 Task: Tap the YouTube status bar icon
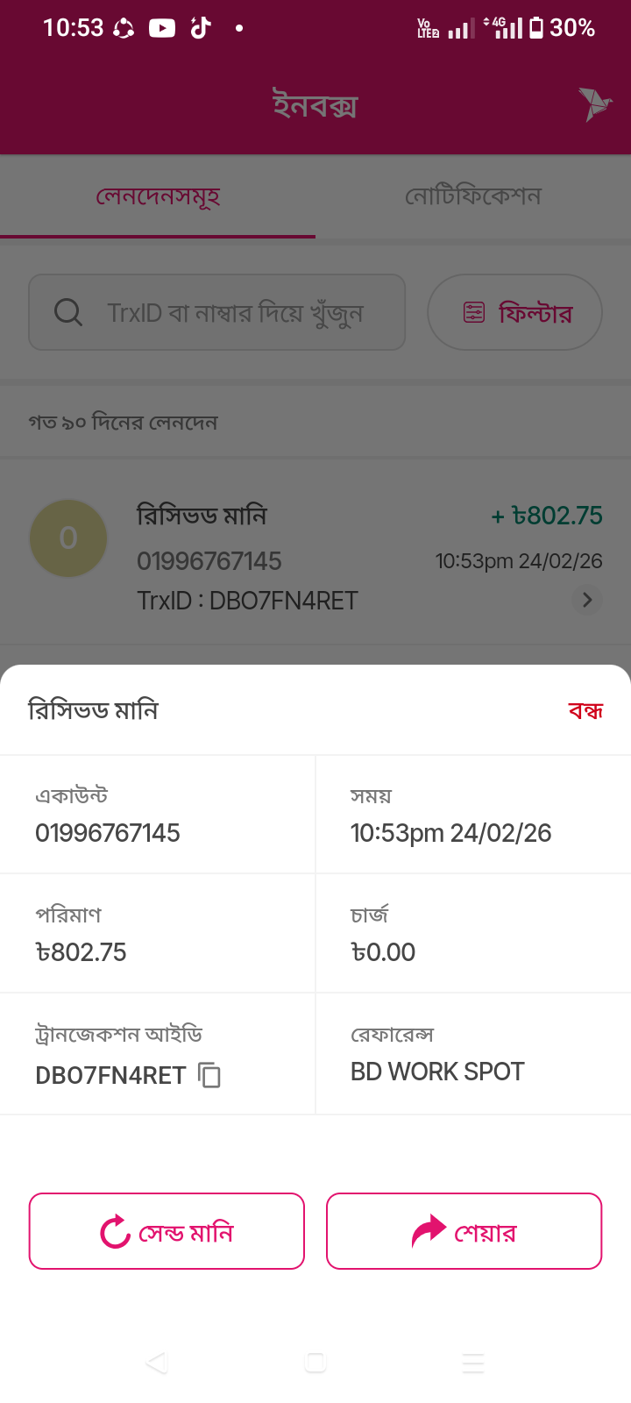click(162, 28)
